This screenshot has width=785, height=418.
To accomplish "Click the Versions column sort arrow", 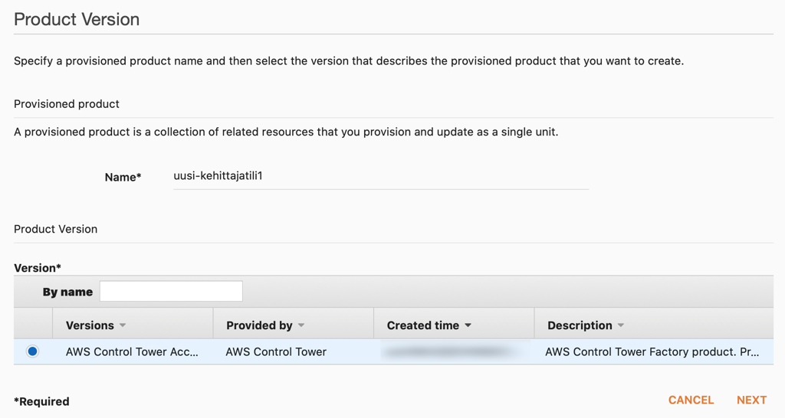I will tap(123, 325).
